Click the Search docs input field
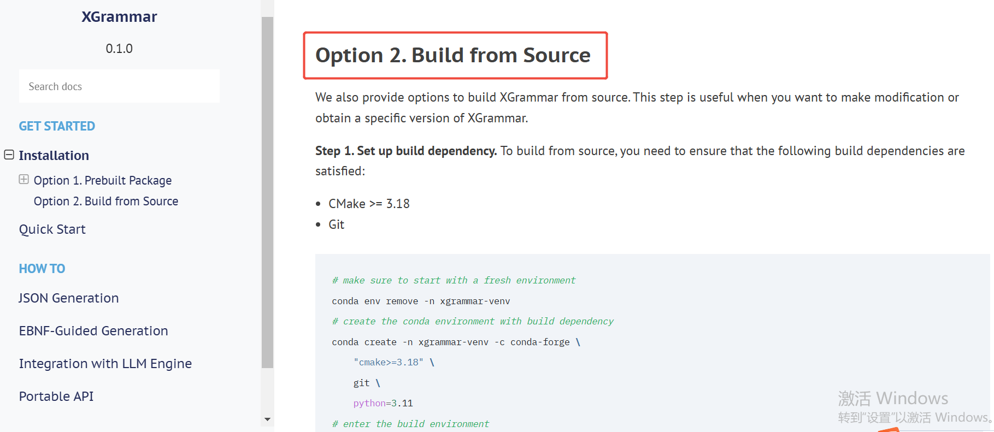The height and width of the screenshot is (432, 994). pyautogui.click(x=119, y=86)
